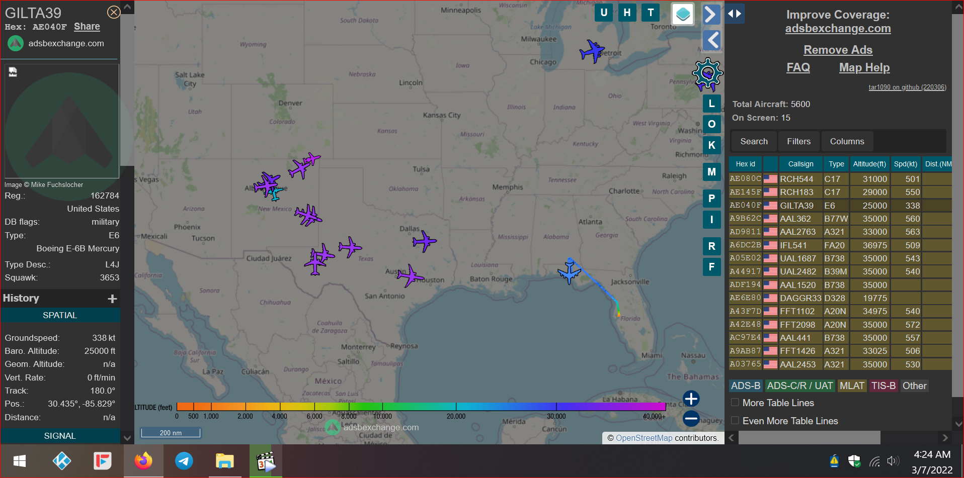Open Kodi from taskbar

point(62,461)
